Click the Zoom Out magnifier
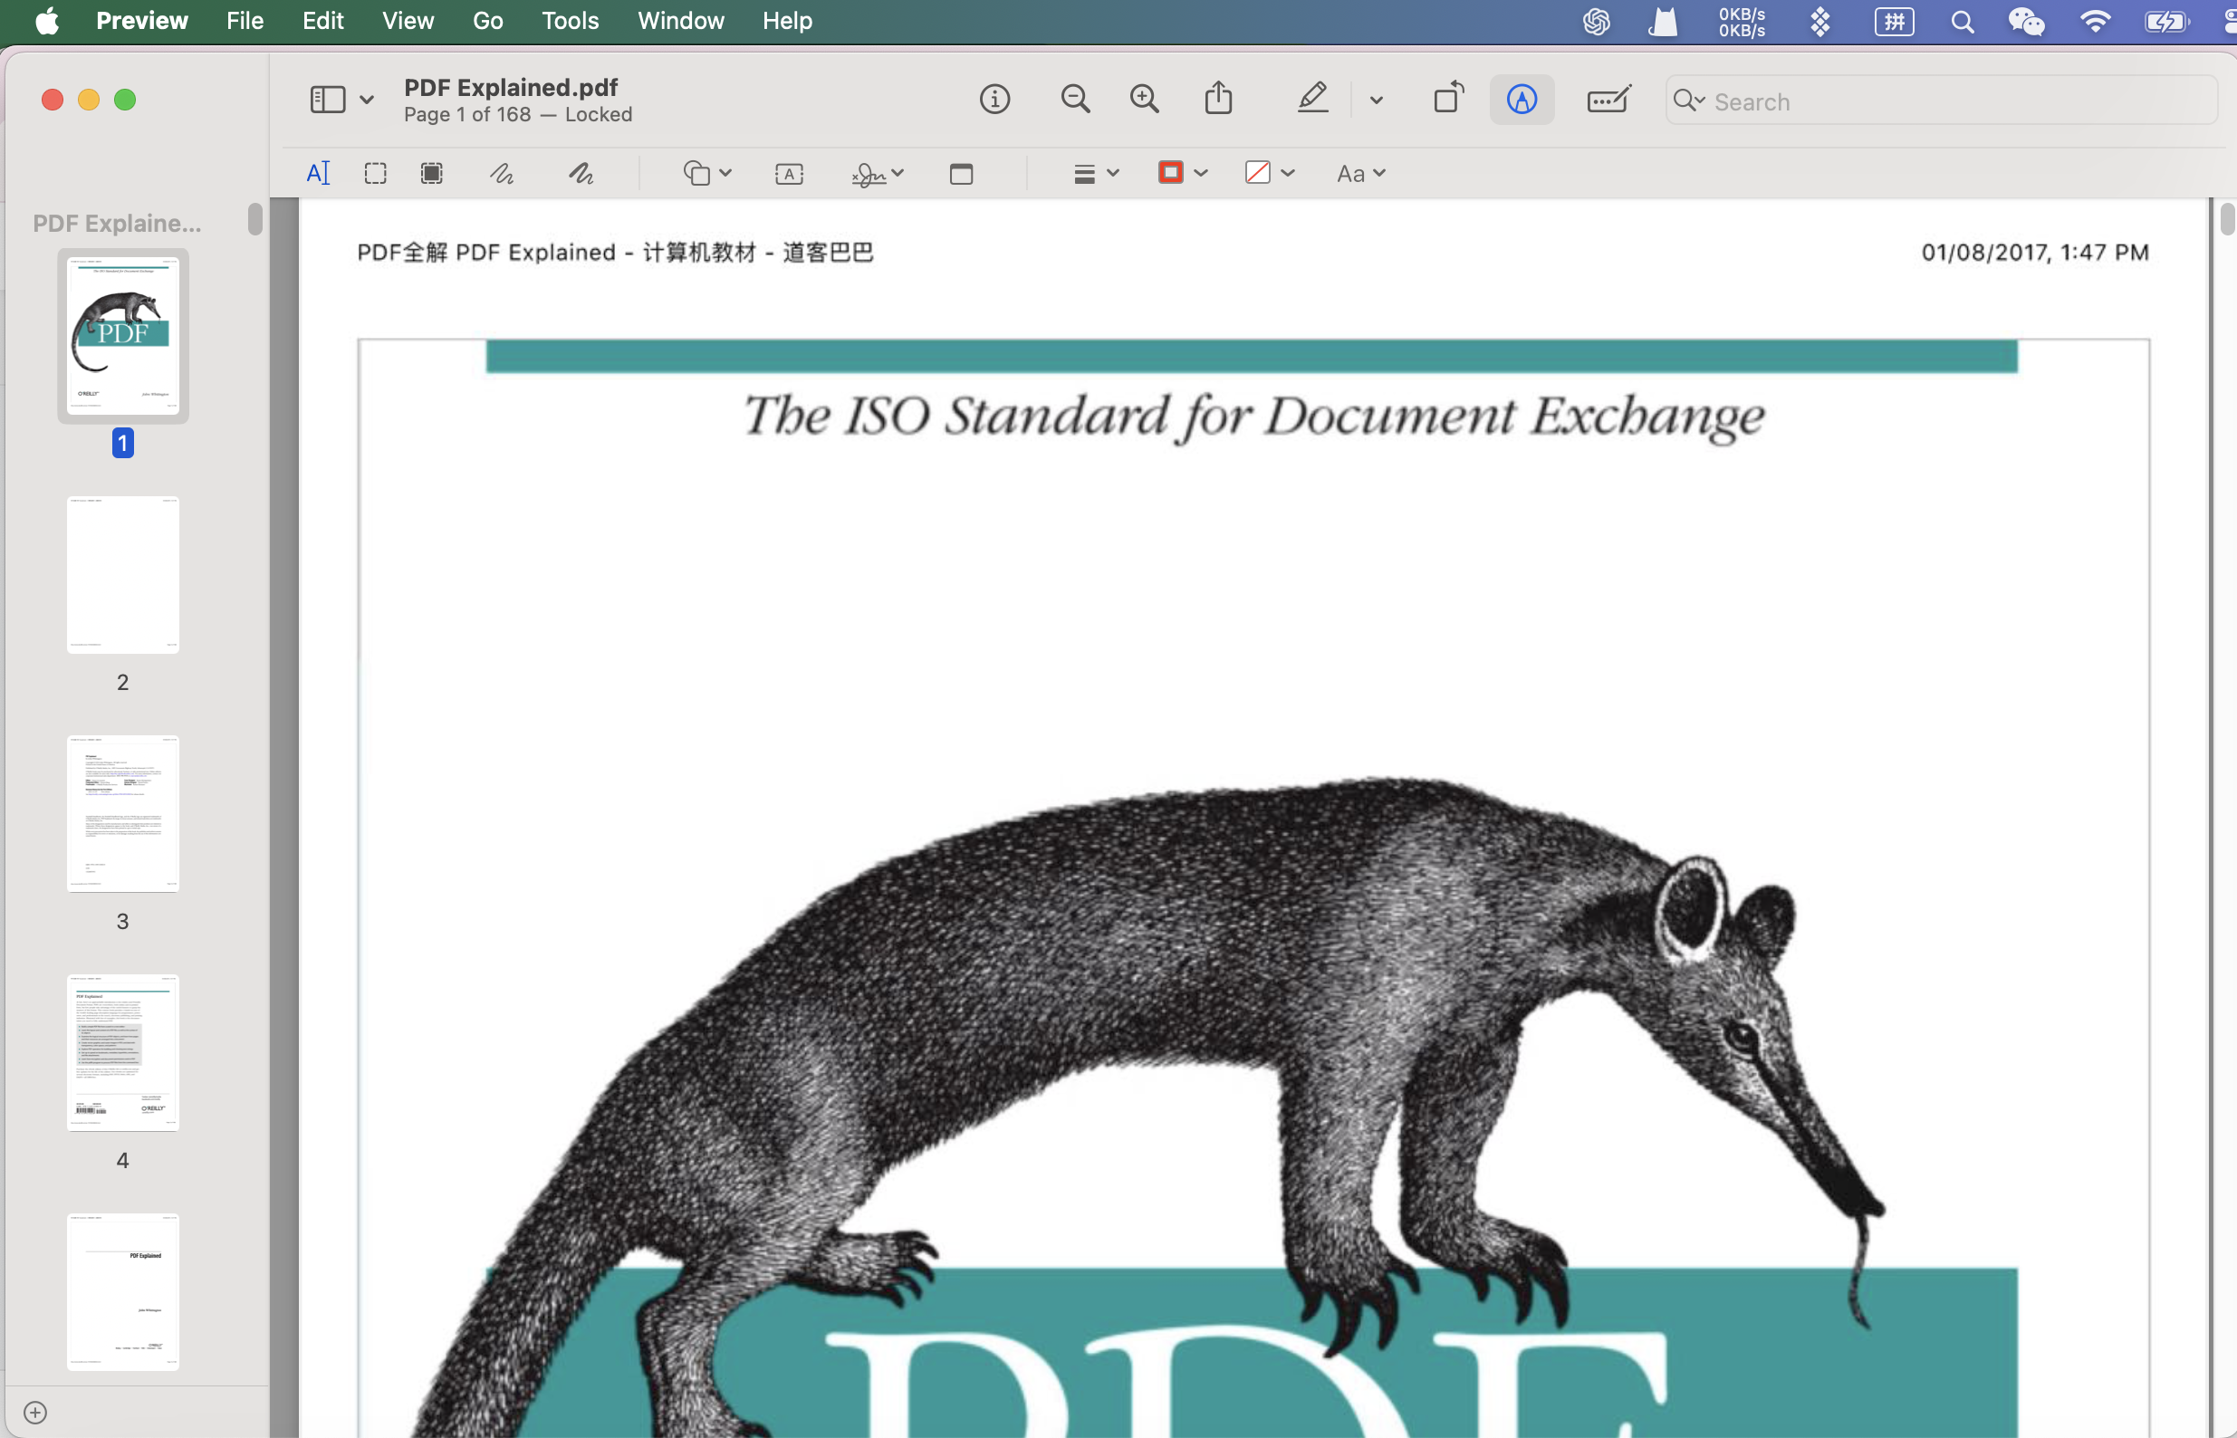 point(1076,99)
